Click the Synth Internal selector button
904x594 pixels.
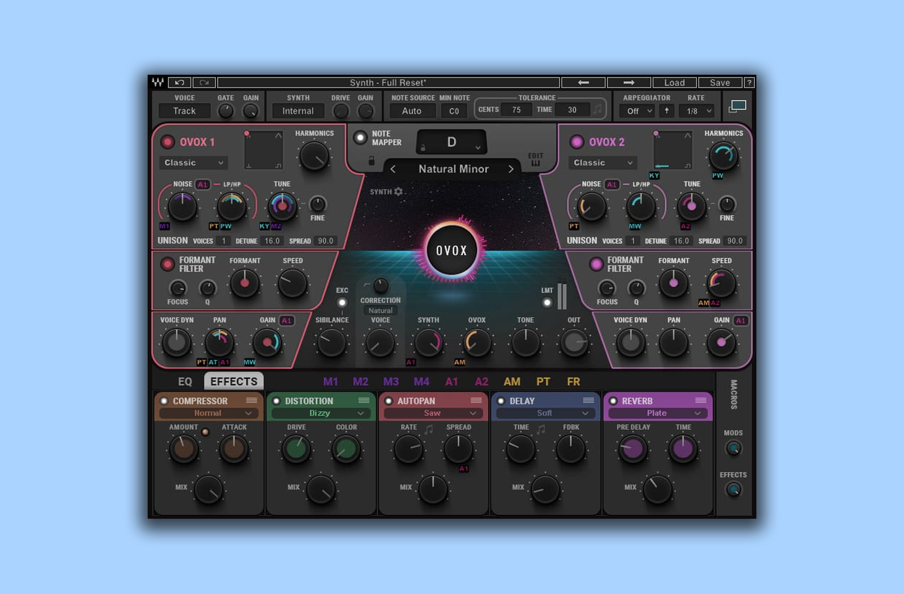tap(298, 111)
